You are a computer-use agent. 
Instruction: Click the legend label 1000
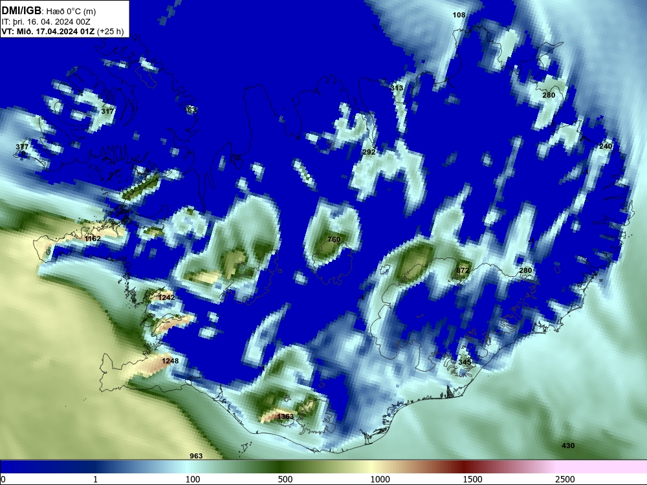pos(380,479)
